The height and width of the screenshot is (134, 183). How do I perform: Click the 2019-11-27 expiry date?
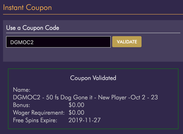[x=85, y=120]
